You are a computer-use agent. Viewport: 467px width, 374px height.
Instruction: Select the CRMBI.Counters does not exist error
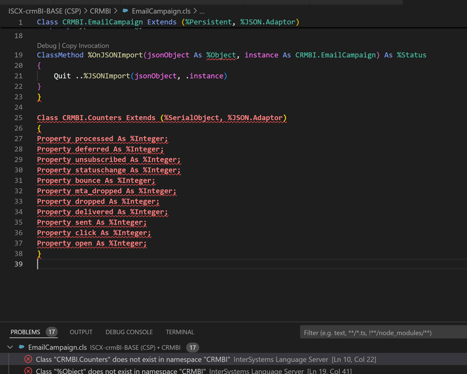coord(133,360)
